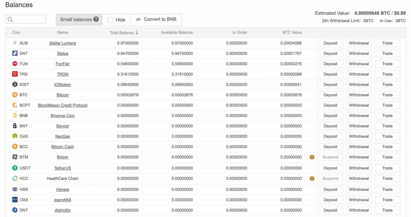Click the BTC Value column header
Screen dimensions: 411x217
292,33
